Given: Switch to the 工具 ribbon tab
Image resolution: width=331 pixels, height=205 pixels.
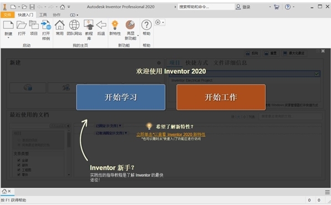Looking at the screenshot, I should pyautogui.click(x=43, y=15).
